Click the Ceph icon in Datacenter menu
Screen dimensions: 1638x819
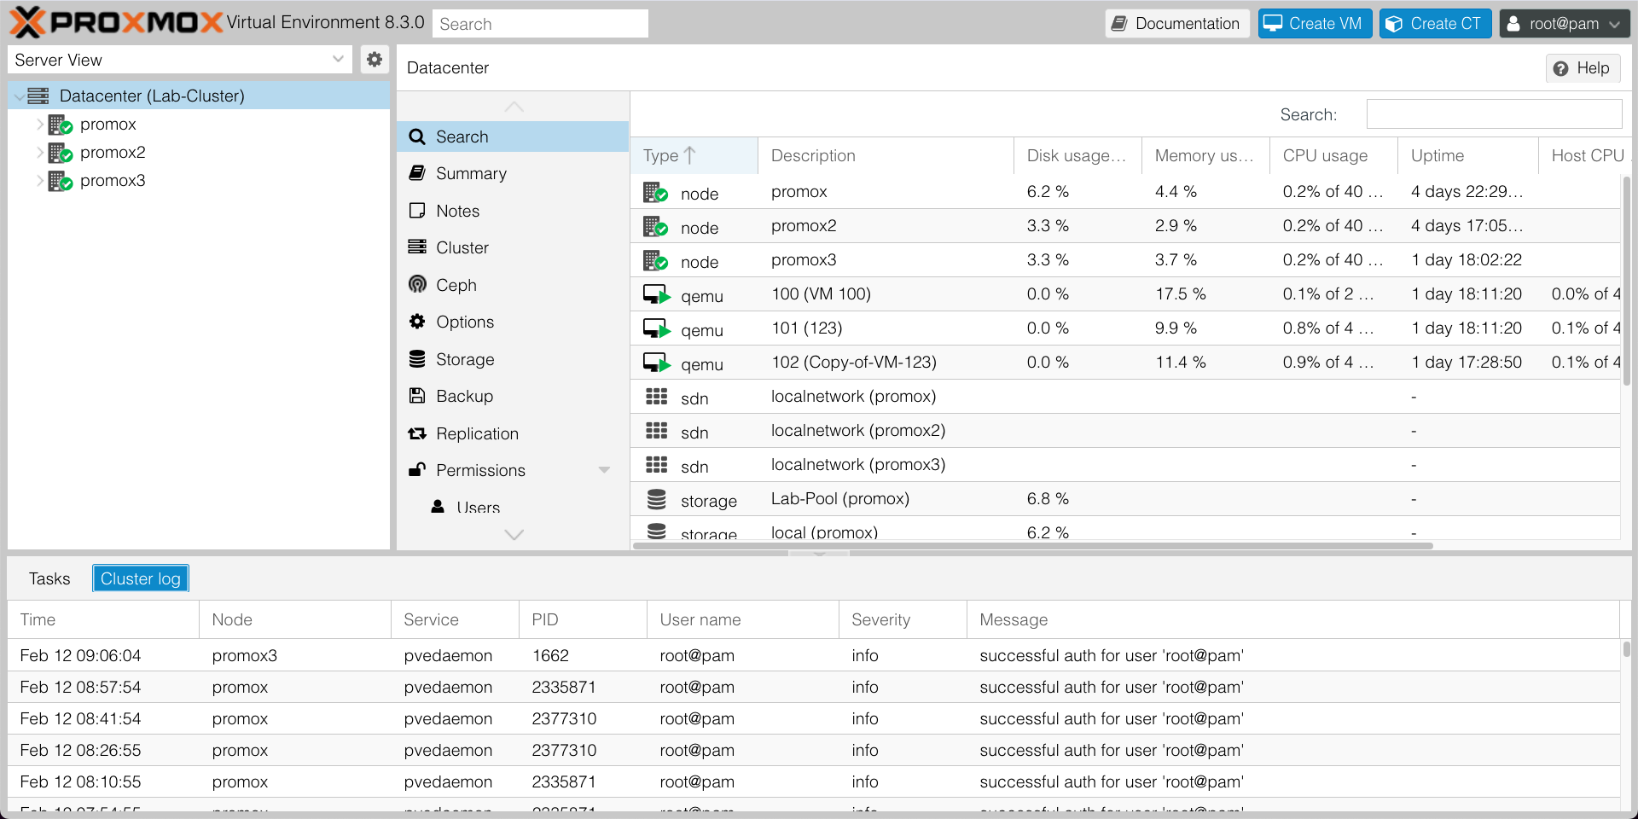417,285
